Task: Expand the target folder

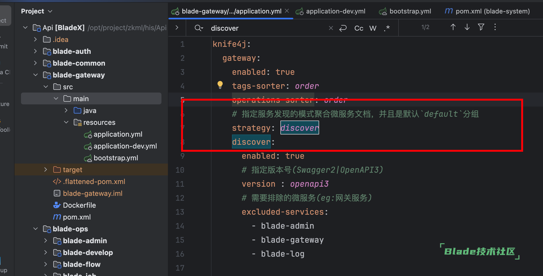Action: point(46,170)
